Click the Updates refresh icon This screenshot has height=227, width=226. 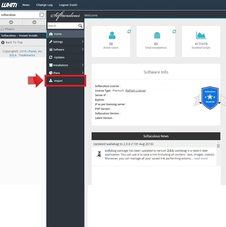pos(51,57)
